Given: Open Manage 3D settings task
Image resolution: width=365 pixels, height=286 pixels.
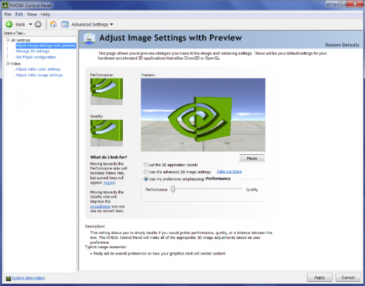Looking at the screenshot, I should [x=32, y=51].
